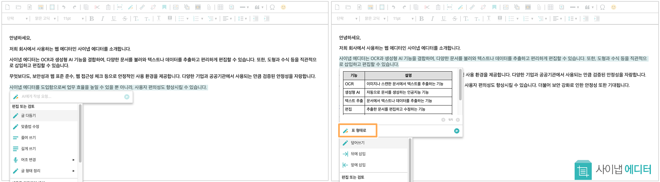This screenshot has width=660, height=182.
Task: Insert an image in left editor
Action: (176, 7)
